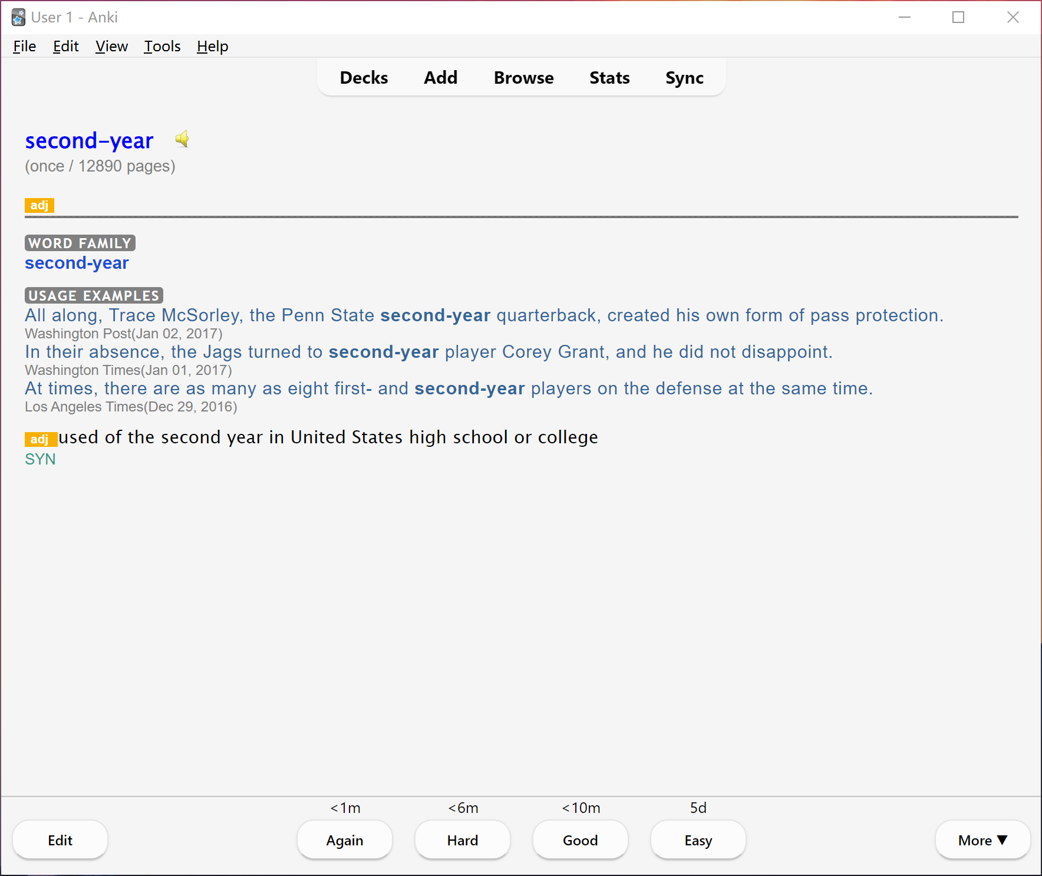Click the second-year word family link
1042x876 pixels.
pos(77,263)
